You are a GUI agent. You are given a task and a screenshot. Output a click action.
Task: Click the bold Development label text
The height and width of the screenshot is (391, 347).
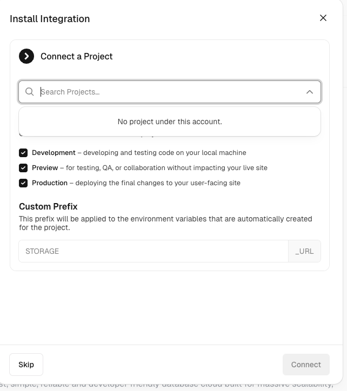tap(54, 153)
